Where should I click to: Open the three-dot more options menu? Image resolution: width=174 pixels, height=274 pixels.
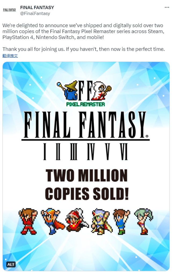click(167, 7)
